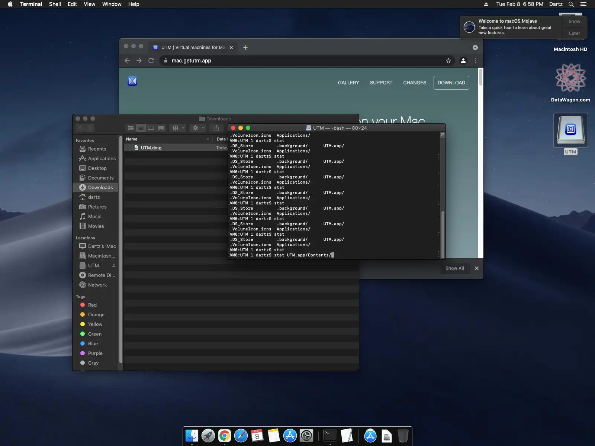Open a new Chrome tab
This screenshot has width=595, height=446.
(245, 48)
